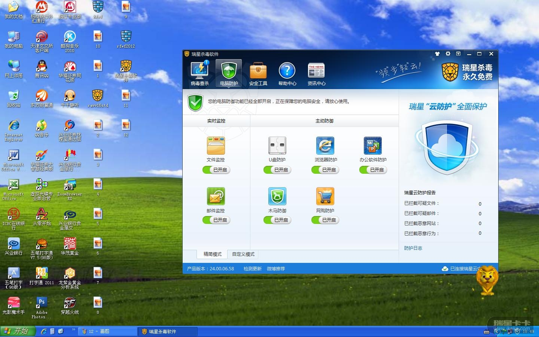Viewport: 539px width, 337px height.
Task: Select the ZoomBrowser EX desktop shortcut
Action: pyautogui.click(x=70, y=189)
